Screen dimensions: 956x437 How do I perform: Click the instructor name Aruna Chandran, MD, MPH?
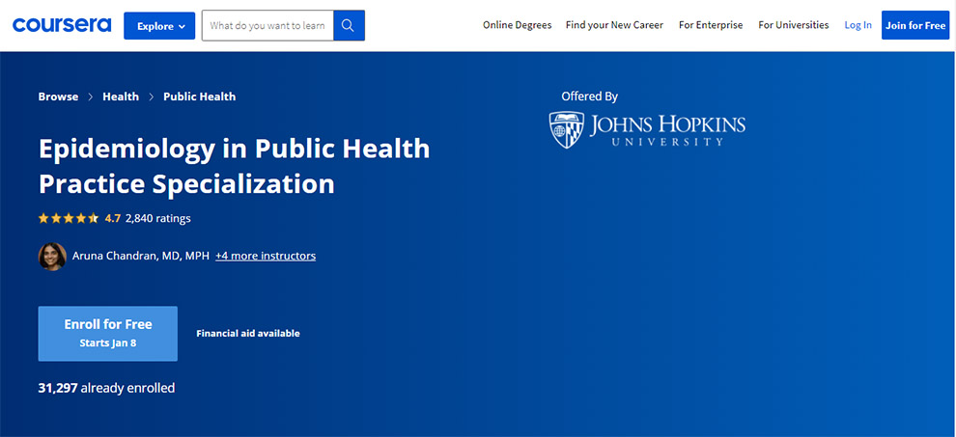point(141,256)
